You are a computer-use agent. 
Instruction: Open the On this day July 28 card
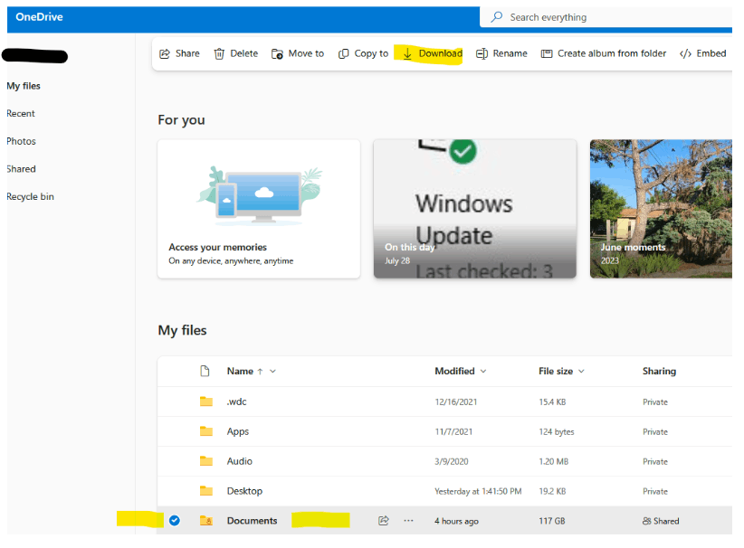coord(475,209)
